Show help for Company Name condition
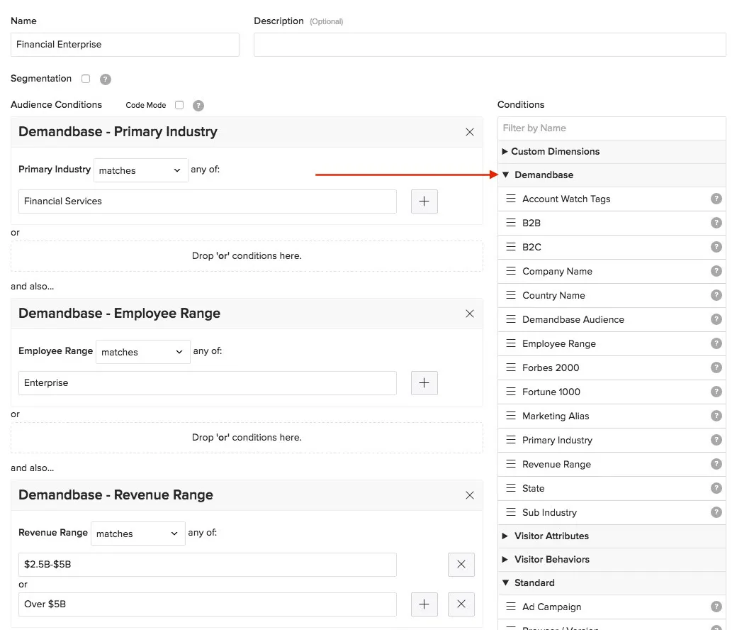737x630 pixels. pos(716,271)
